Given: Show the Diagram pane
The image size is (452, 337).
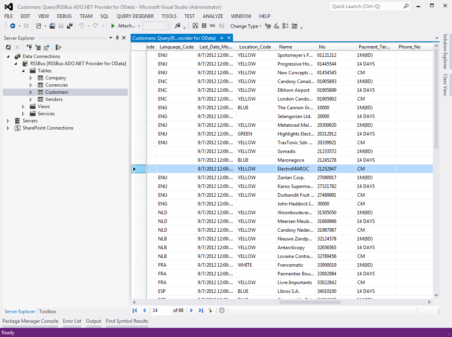Looking at the screenshot, I should (x=195, y=25).
